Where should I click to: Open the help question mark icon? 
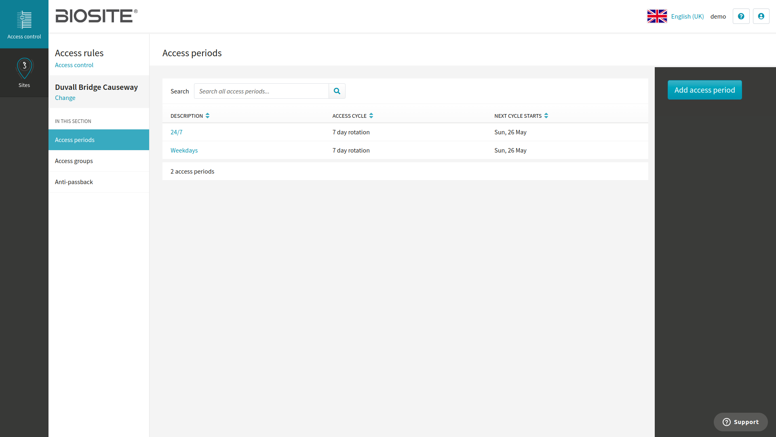741,16
